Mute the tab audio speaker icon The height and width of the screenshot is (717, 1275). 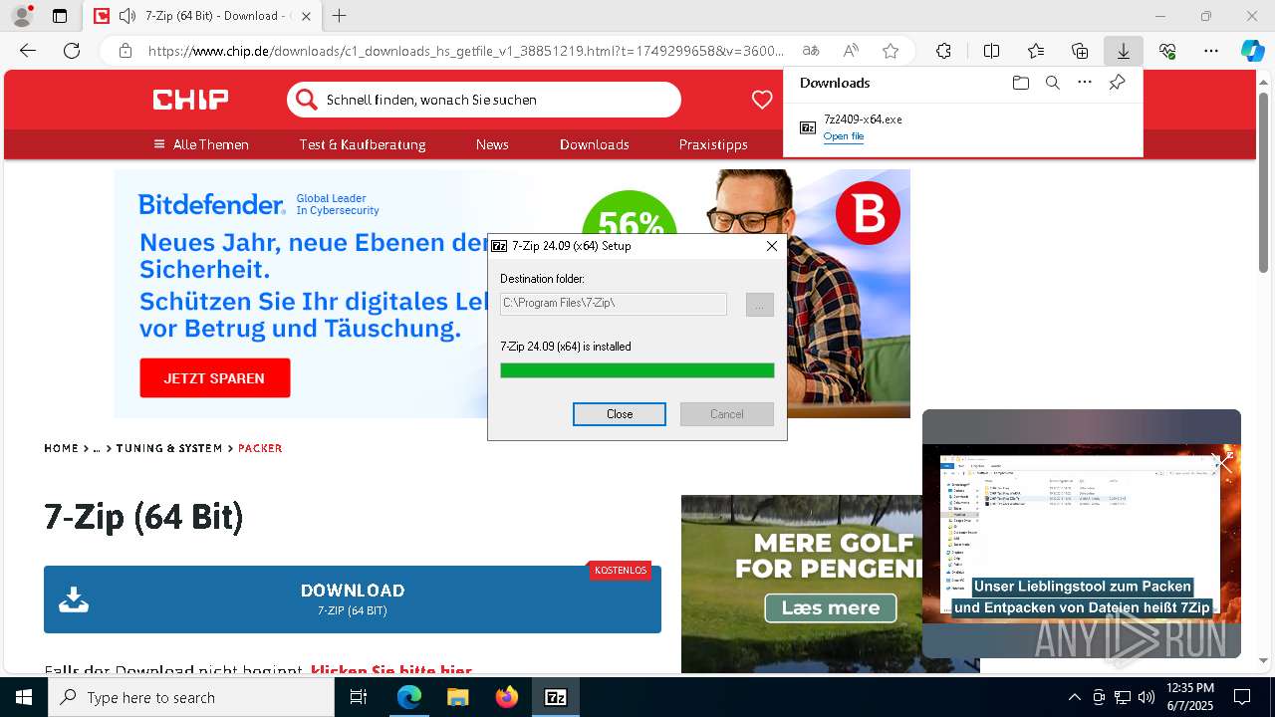(x=127, y=16)
